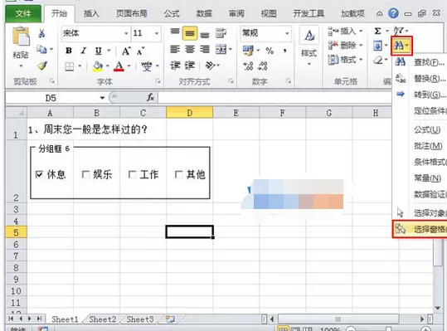The width and height of the screenshot is (447, 331).
Task: Switch to the 插入 ribbon tab
Action: [91, 13]
